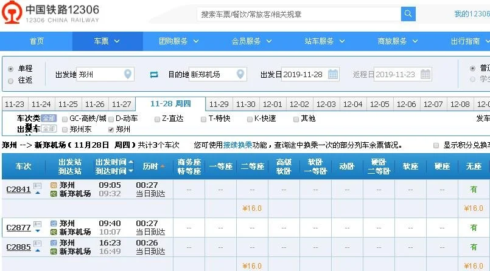490x271 pixels.
Task: Open the C2885 train info card icon
Action: 38,243
